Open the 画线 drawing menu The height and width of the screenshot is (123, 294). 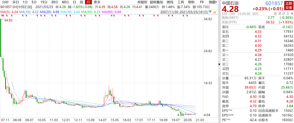pos(170,2)
